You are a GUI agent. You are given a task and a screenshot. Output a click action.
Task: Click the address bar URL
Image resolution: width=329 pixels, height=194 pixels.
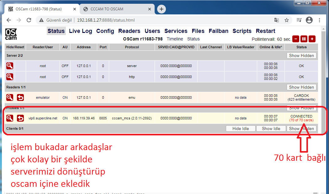pos(106,20)
